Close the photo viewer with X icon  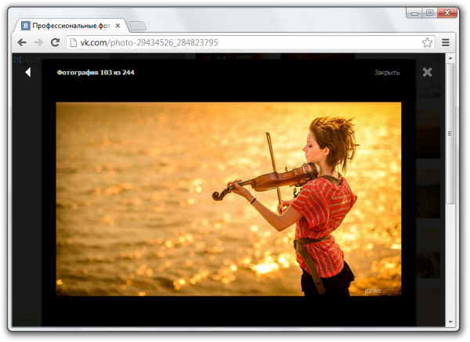tap(427, 72)
